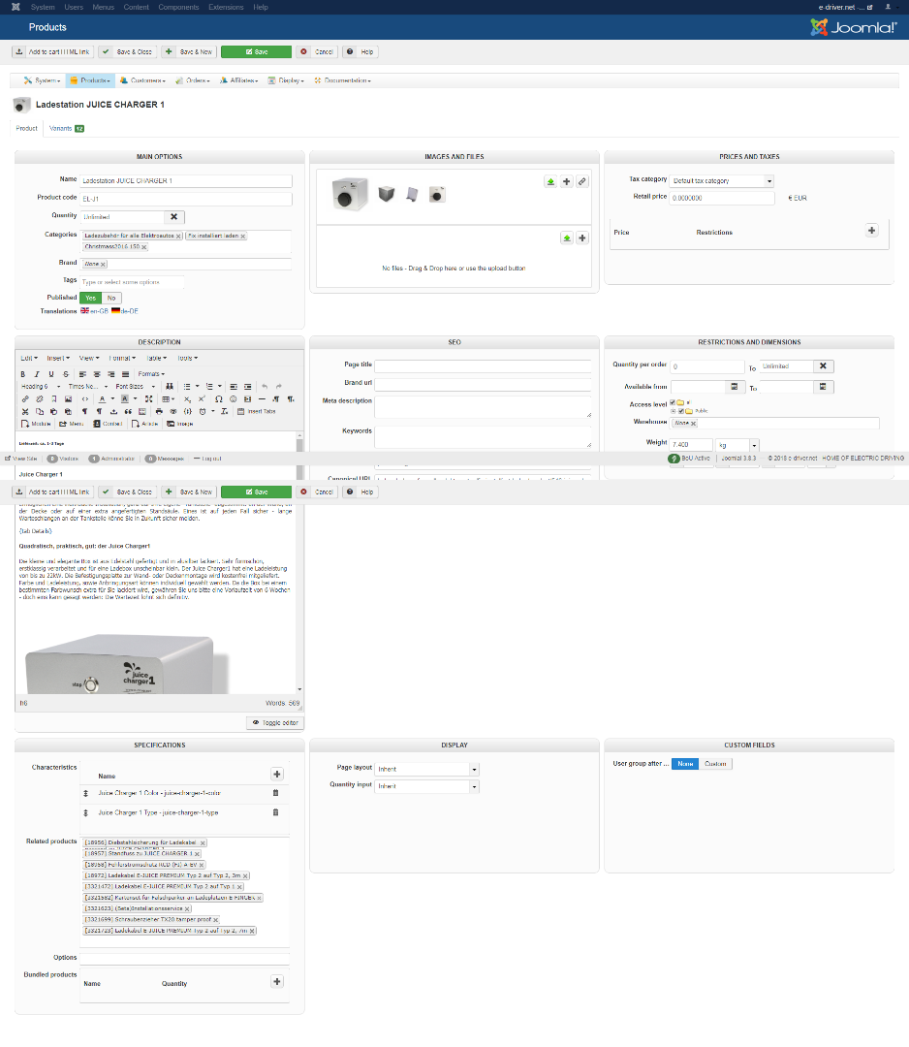Insert a blockquote

coord(128,411)
